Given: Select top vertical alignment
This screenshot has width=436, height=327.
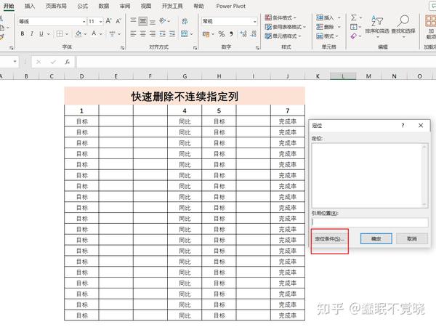Looking at the screenshot, I should pyautogui.click(x=133, y=21).
